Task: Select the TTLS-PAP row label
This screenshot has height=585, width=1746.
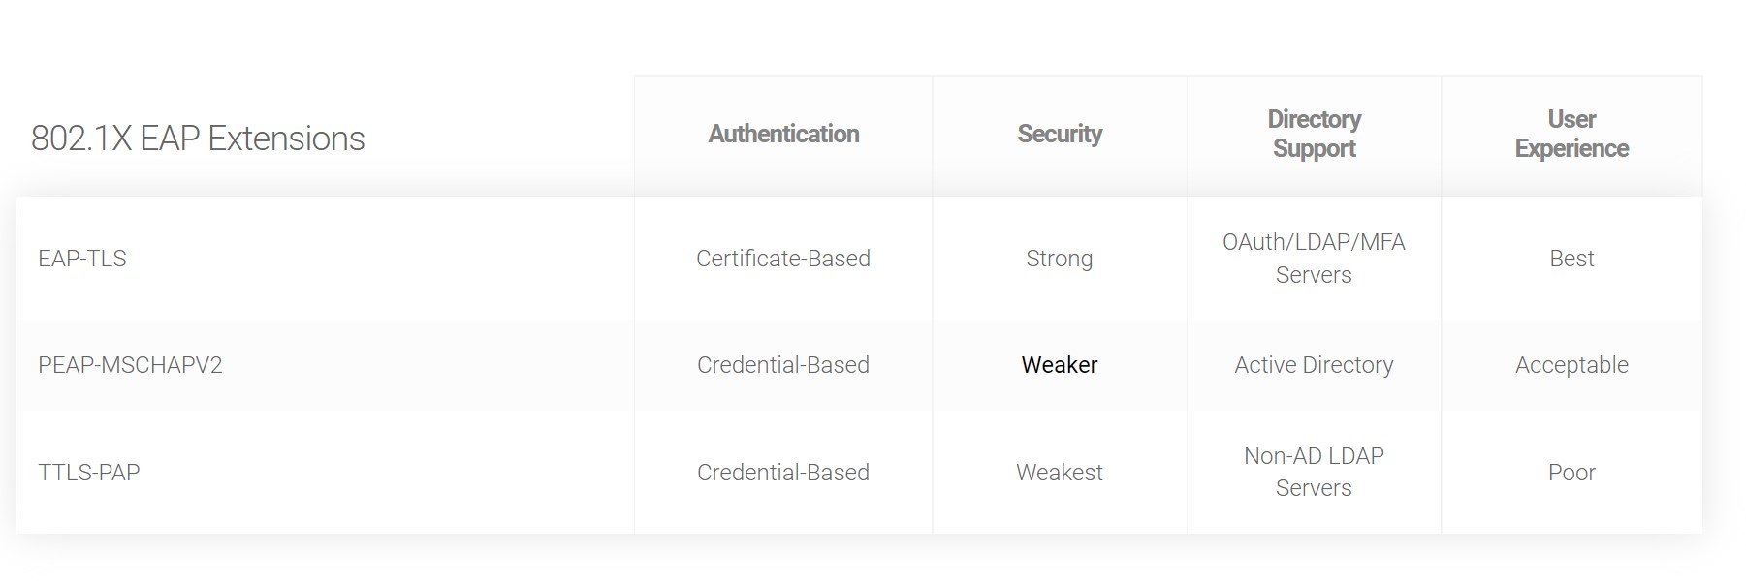Action: (x=89, y=473)
